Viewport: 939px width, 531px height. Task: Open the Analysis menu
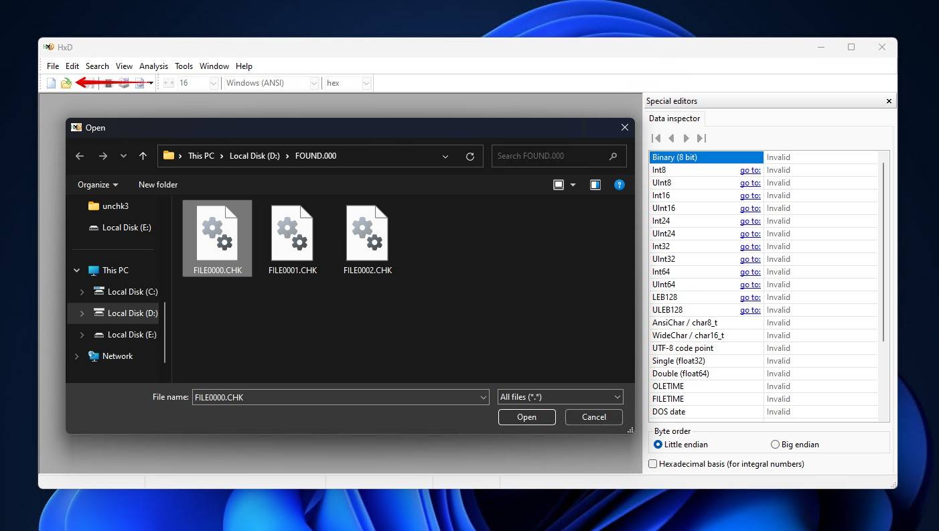153,66
